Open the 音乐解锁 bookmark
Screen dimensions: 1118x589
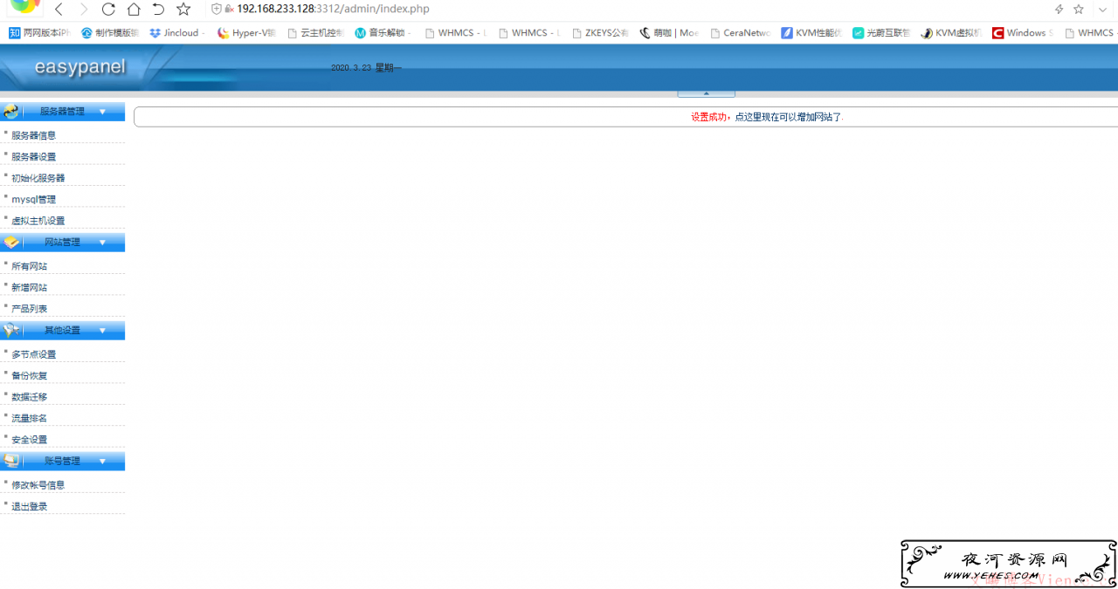coord(383,33)
